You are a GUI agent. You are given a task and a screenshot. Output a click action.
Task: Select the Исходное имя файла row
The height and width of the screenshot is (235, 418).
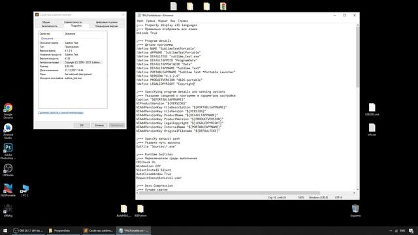click(71, 78)
